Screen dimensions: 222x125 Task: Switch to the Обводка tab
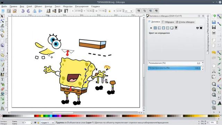[168, 22]
